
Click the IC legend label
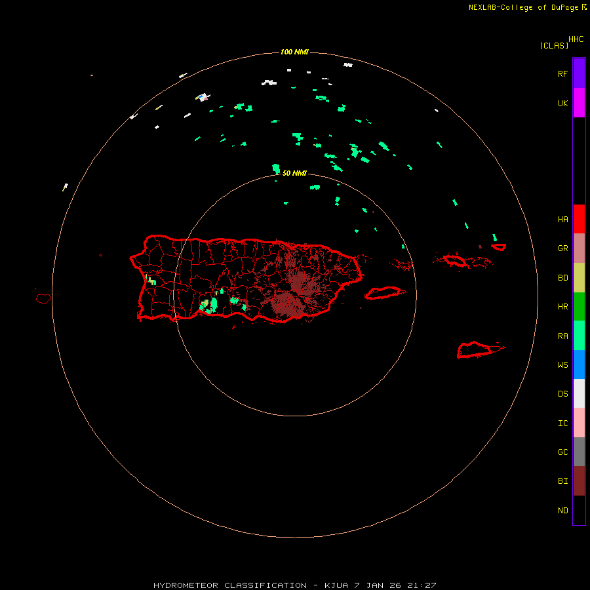pyautogui.click(x=562, y=423)
